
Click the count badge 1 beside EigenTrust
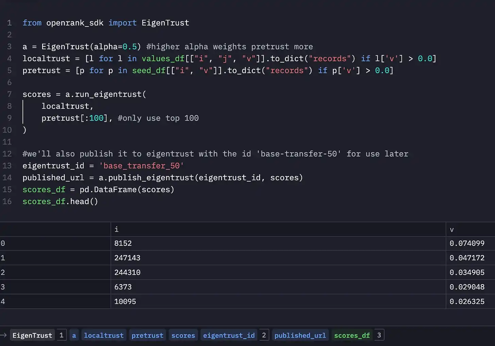pos(62,335)
